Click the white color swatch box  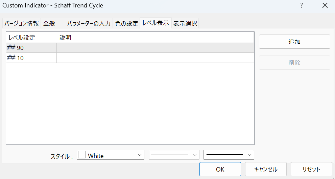pos(82,155)
